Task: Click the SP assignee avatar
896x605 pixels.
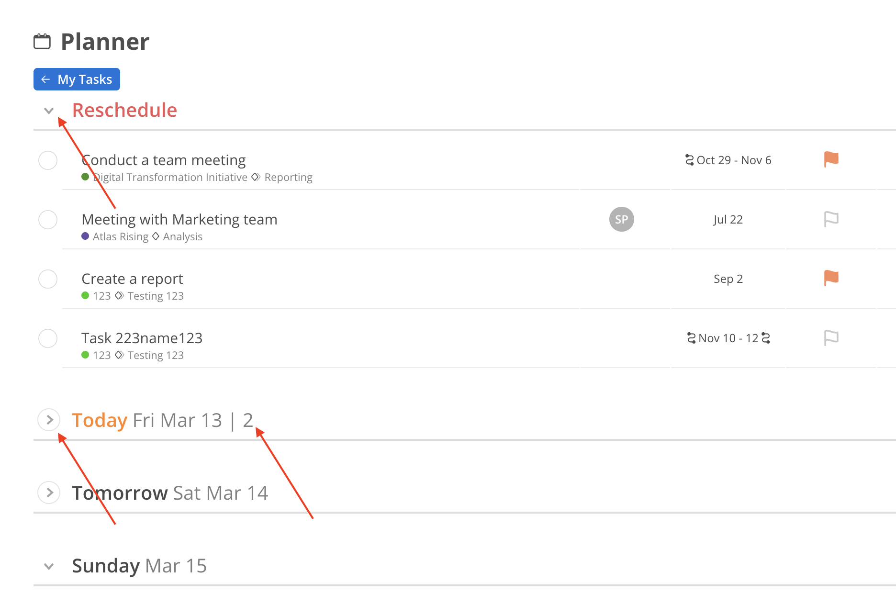Action: pyautogui.click(x=621, y=219)
